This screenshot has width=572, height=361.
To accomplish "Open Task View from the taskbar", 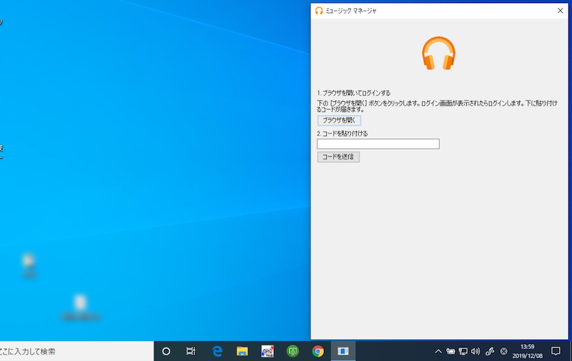I will click(191, 351).
